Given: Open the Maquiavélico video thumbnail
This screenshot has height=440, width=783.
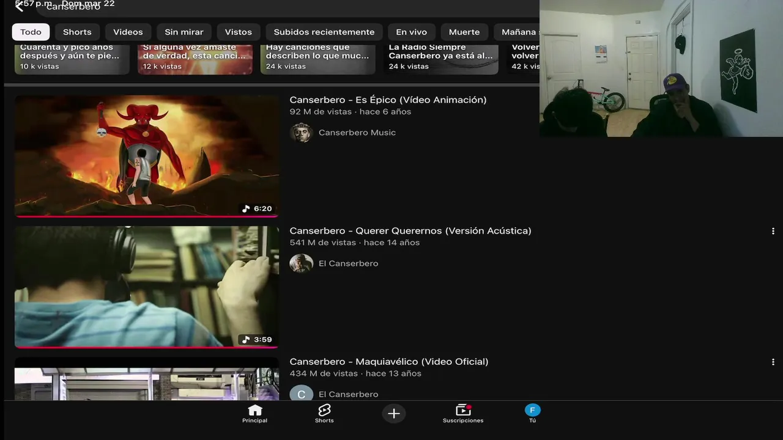Looking at the screenshot, I should pos(147,379).
